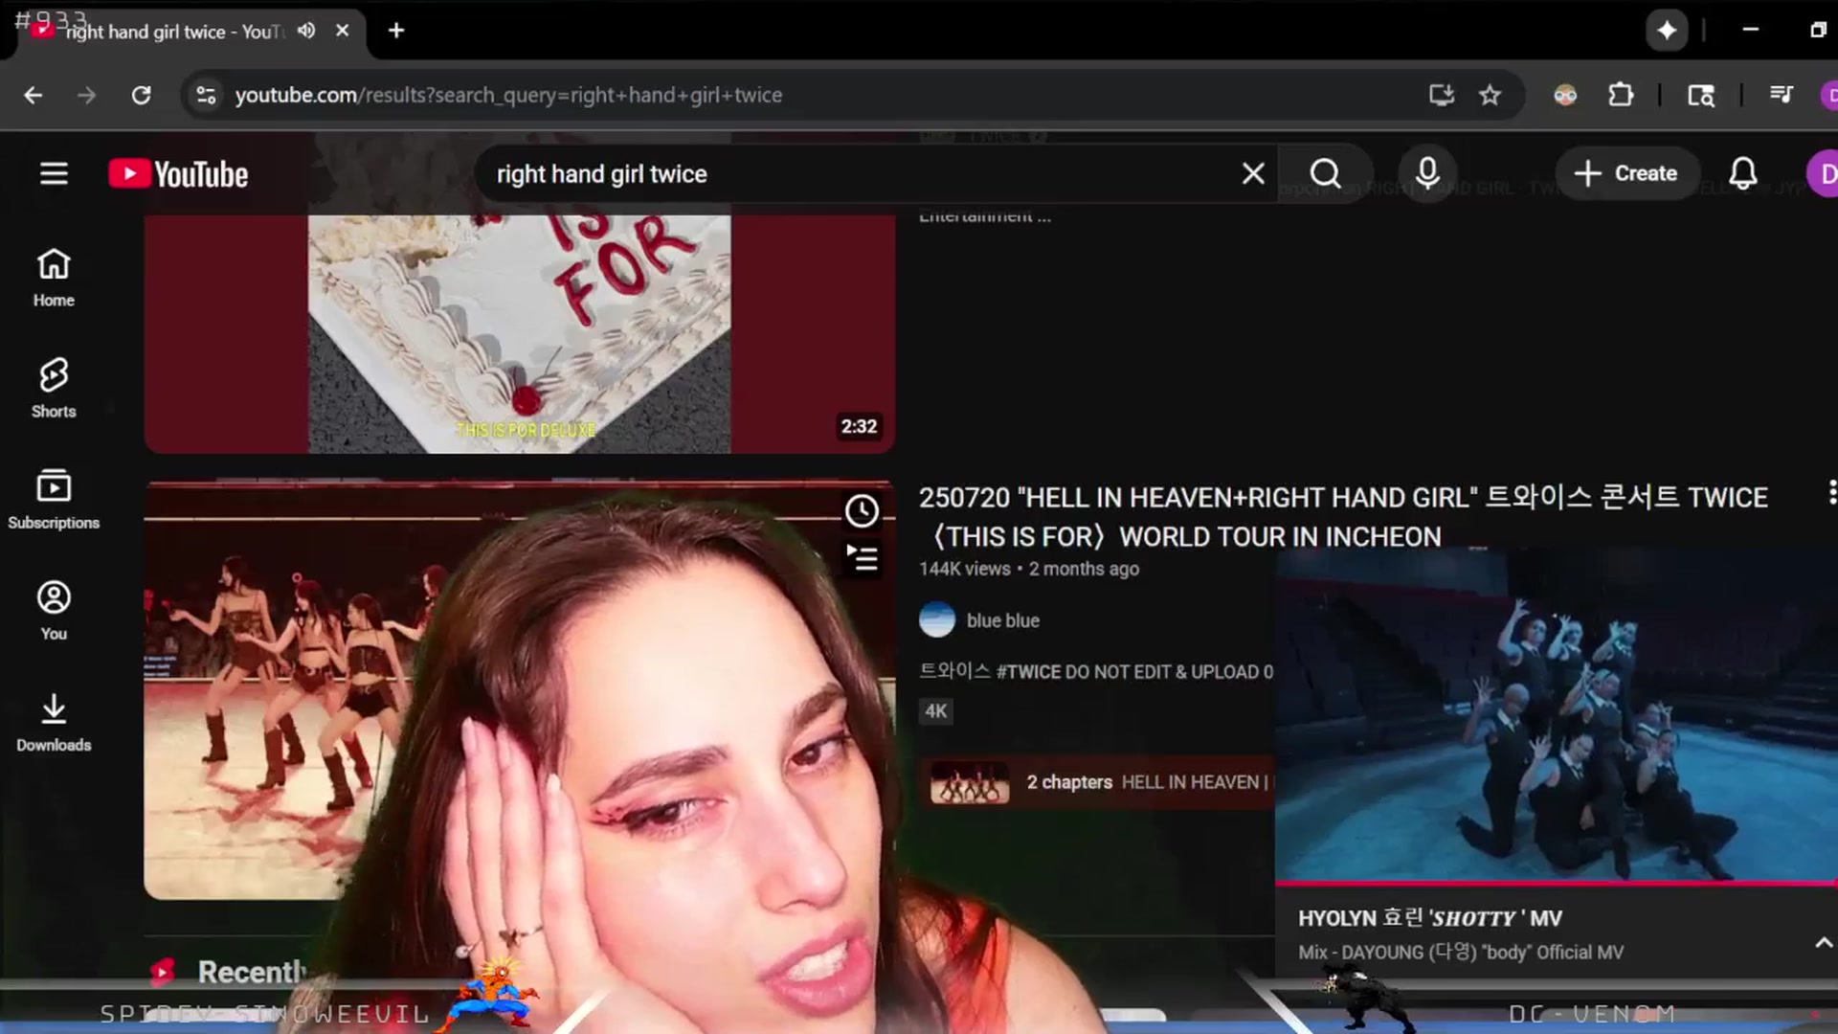This screenshot has height=1034, width=1838.
Task: Open the Create button
Action: coord(1625,173)
